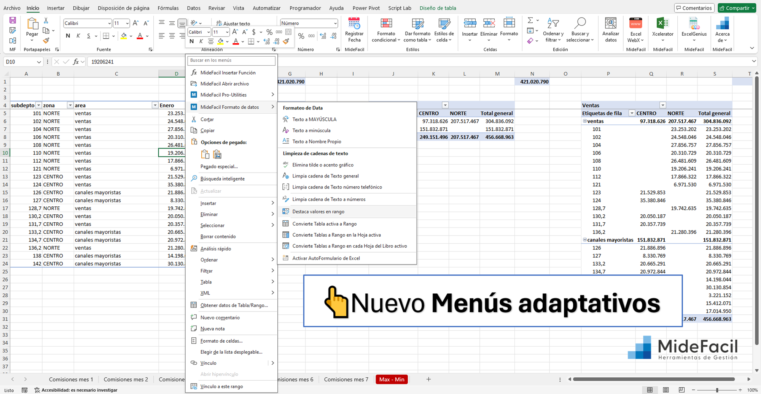Toggle bold N in mini toolbar
761x394 pixels.
pos(192,41)
